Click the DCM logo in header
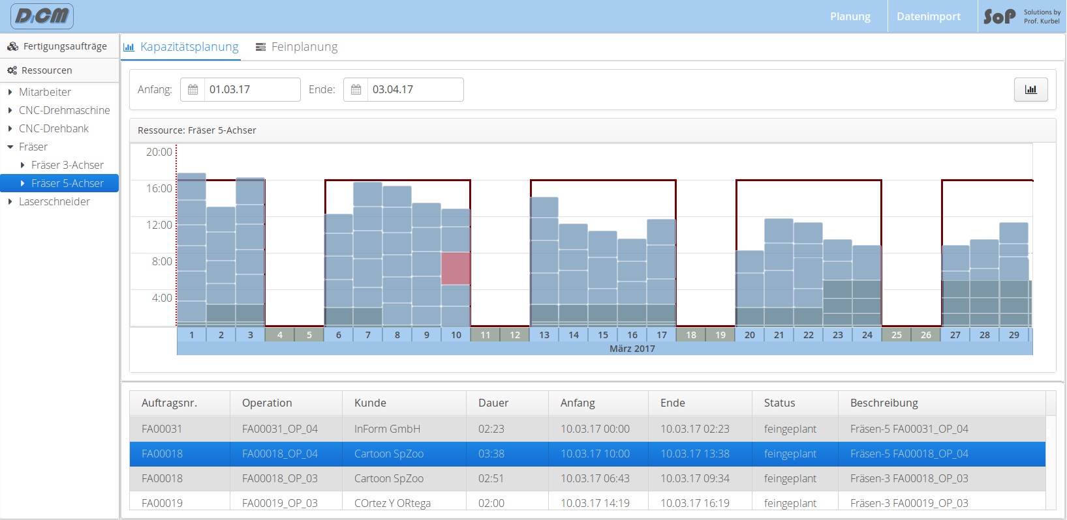 click(42, 16)
